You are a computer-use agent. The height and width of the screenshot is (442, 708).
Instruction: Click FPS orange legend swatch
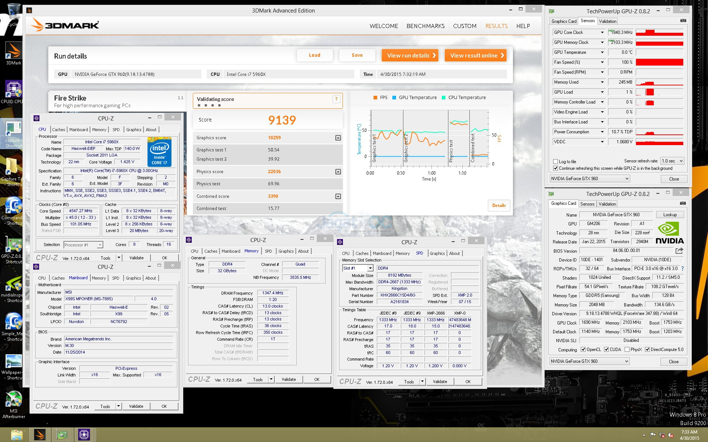coord(375,98)
